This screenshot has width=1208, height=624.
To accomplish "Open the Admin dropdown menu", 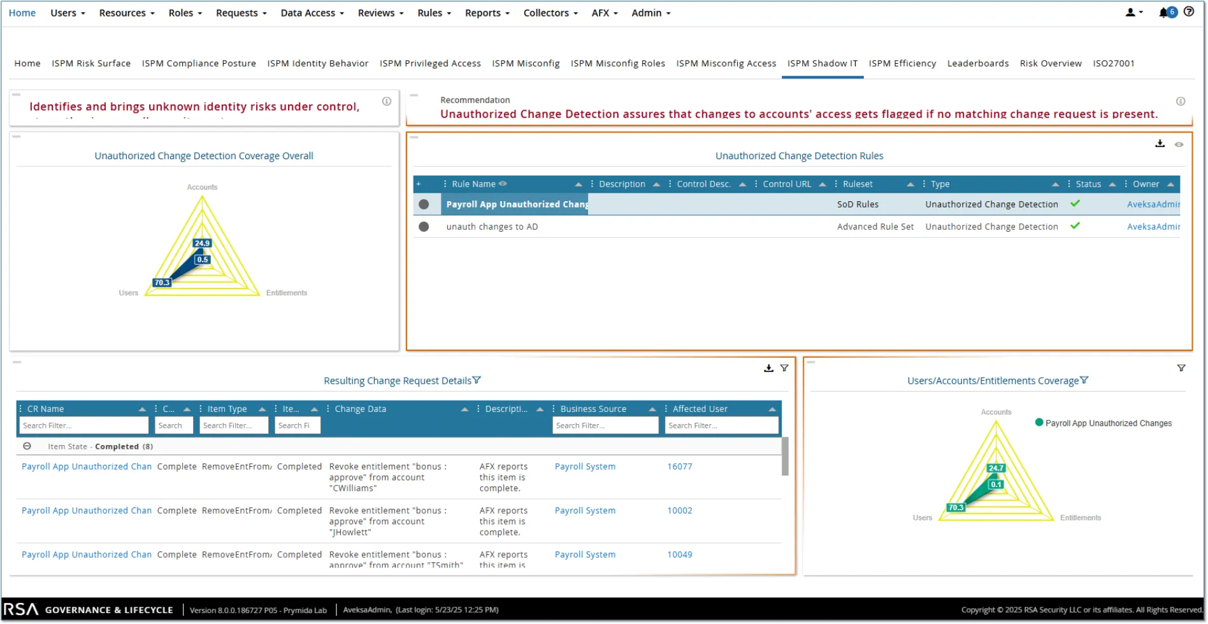I will tap(651, 13).
